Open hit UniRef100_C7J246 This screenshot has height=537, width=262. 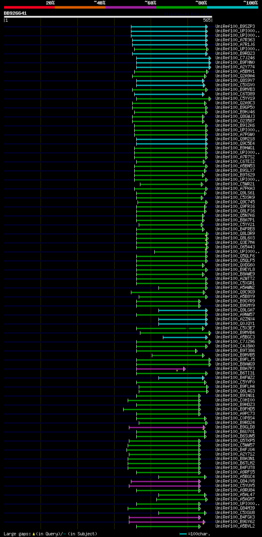coord(235,58)
